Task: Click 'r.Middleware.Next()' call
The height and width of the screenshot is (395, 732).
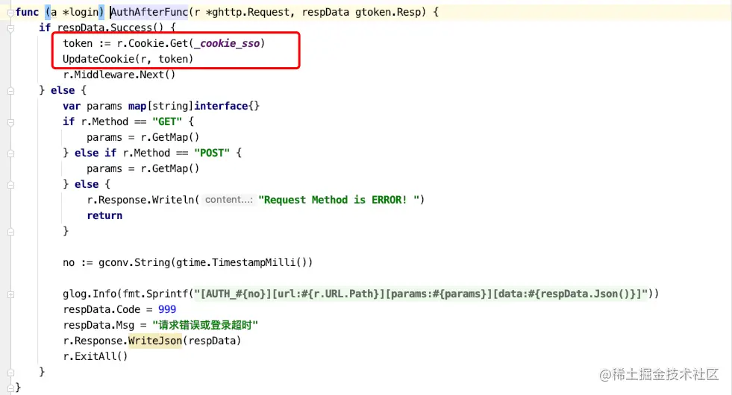Action: [119, 75]
